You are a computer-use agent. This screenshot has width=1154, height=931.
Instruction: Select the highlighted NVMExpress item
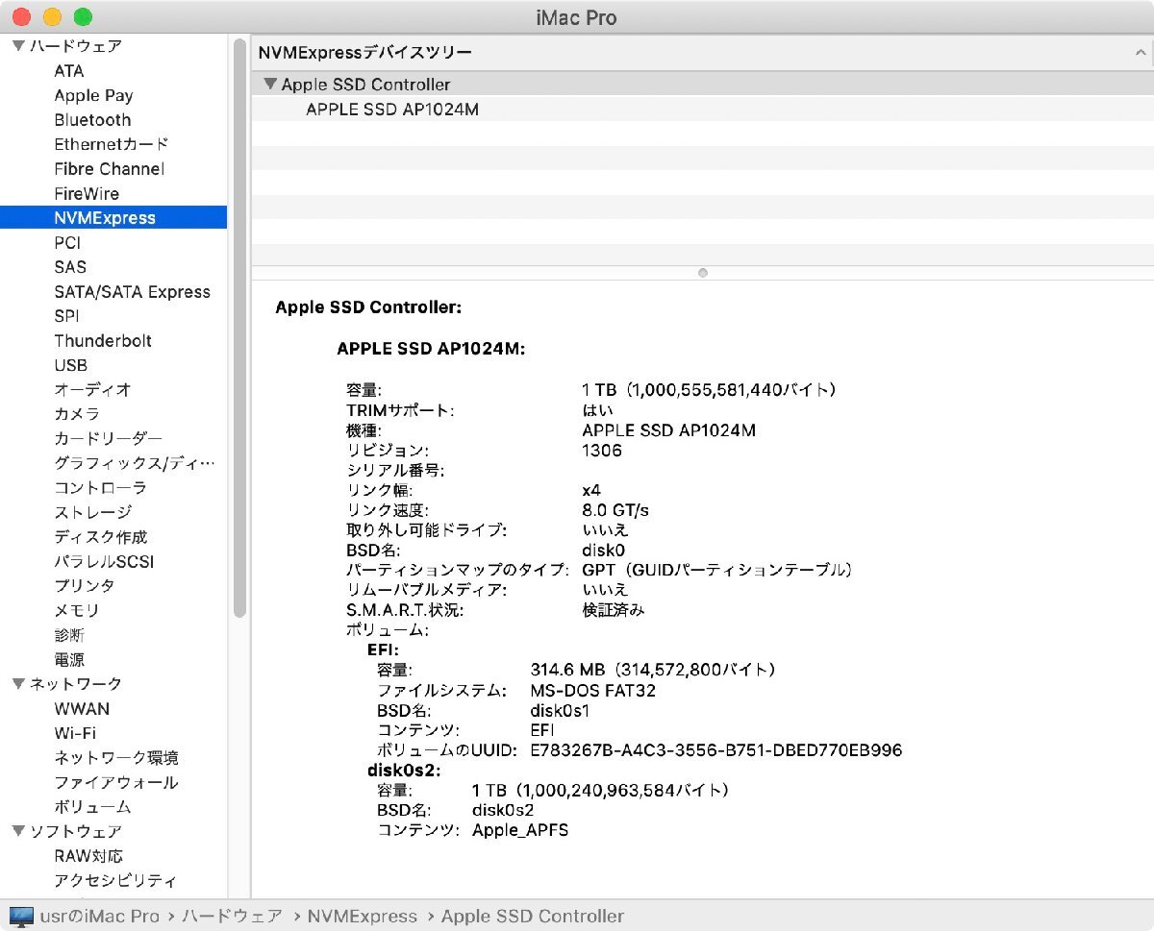click(x=113, y=218)
